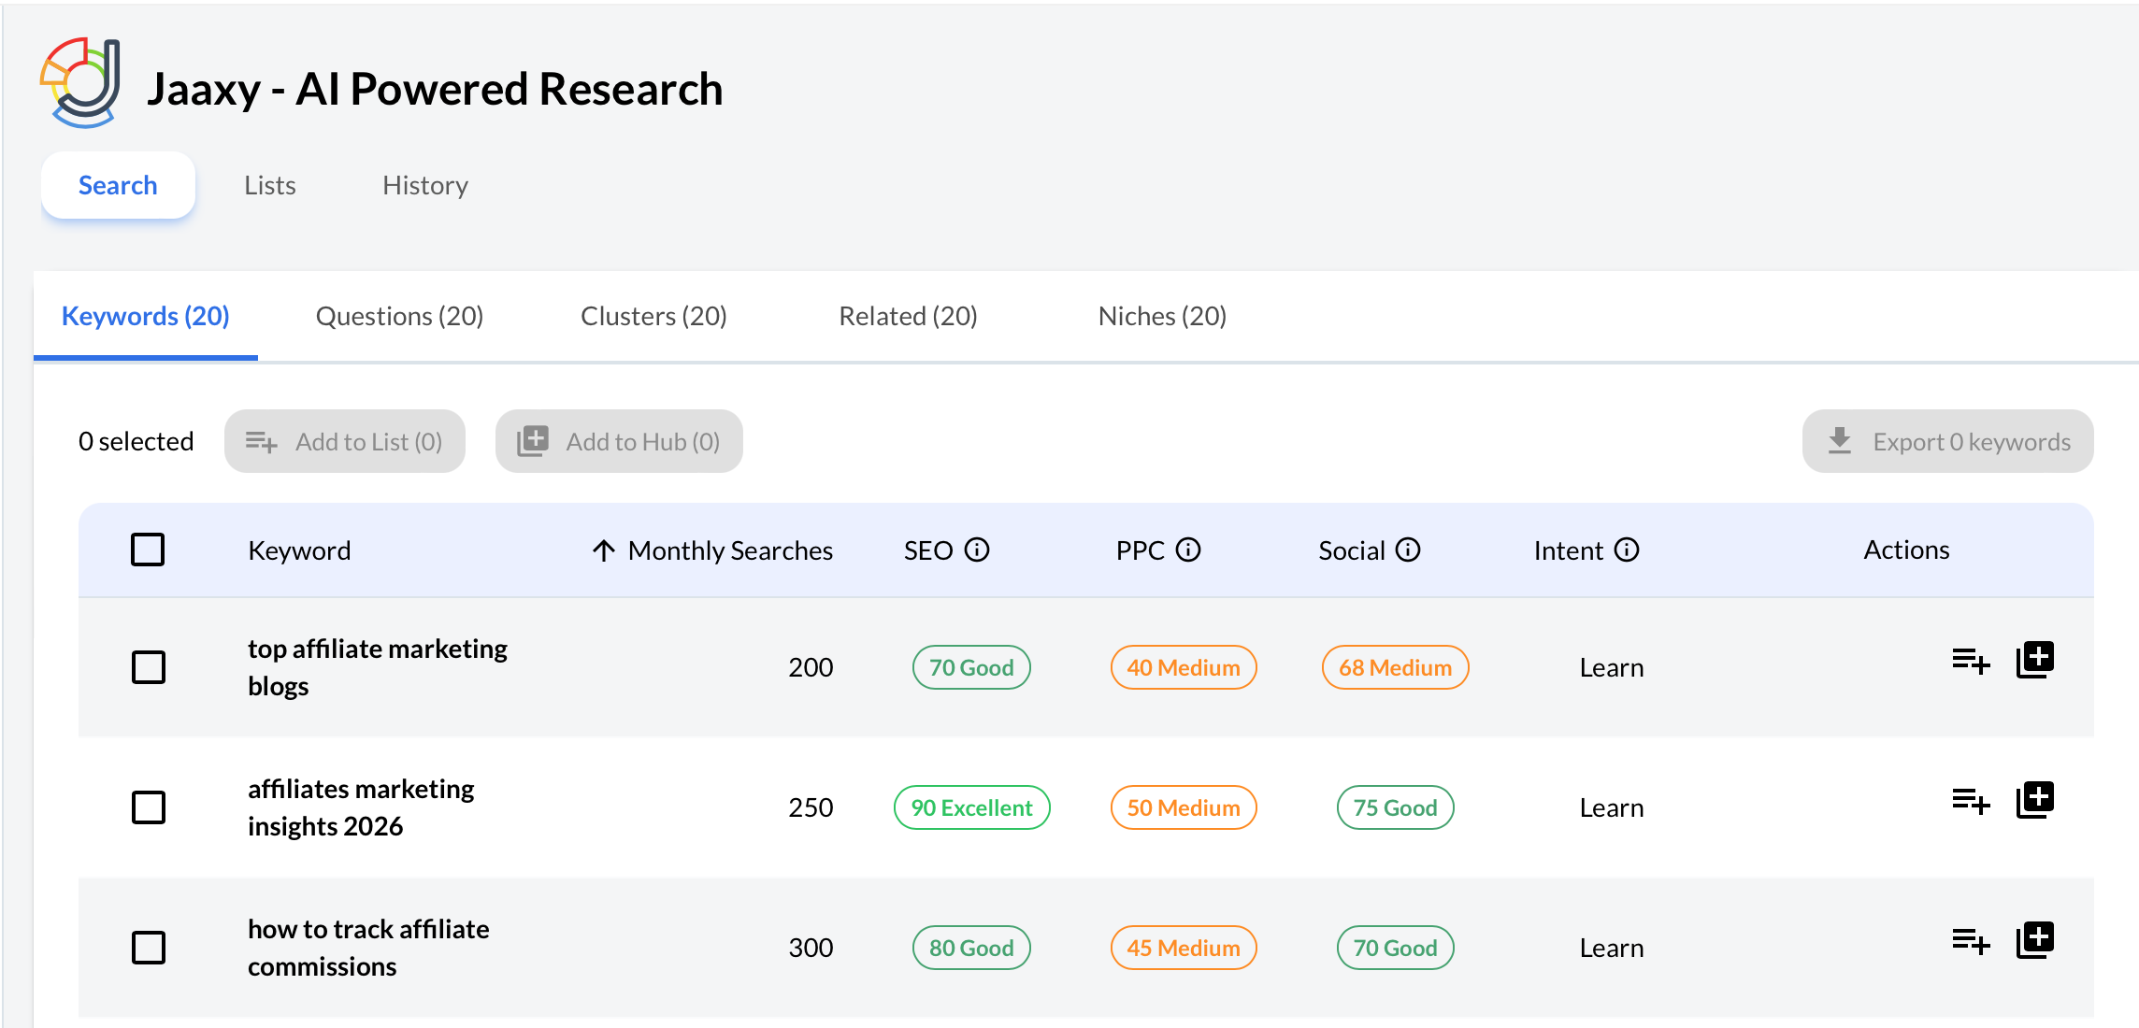Tick 'how to track affiliate commissions' checkbox
Viewport: 2139px width, 1028px height.
coord(148,948)
